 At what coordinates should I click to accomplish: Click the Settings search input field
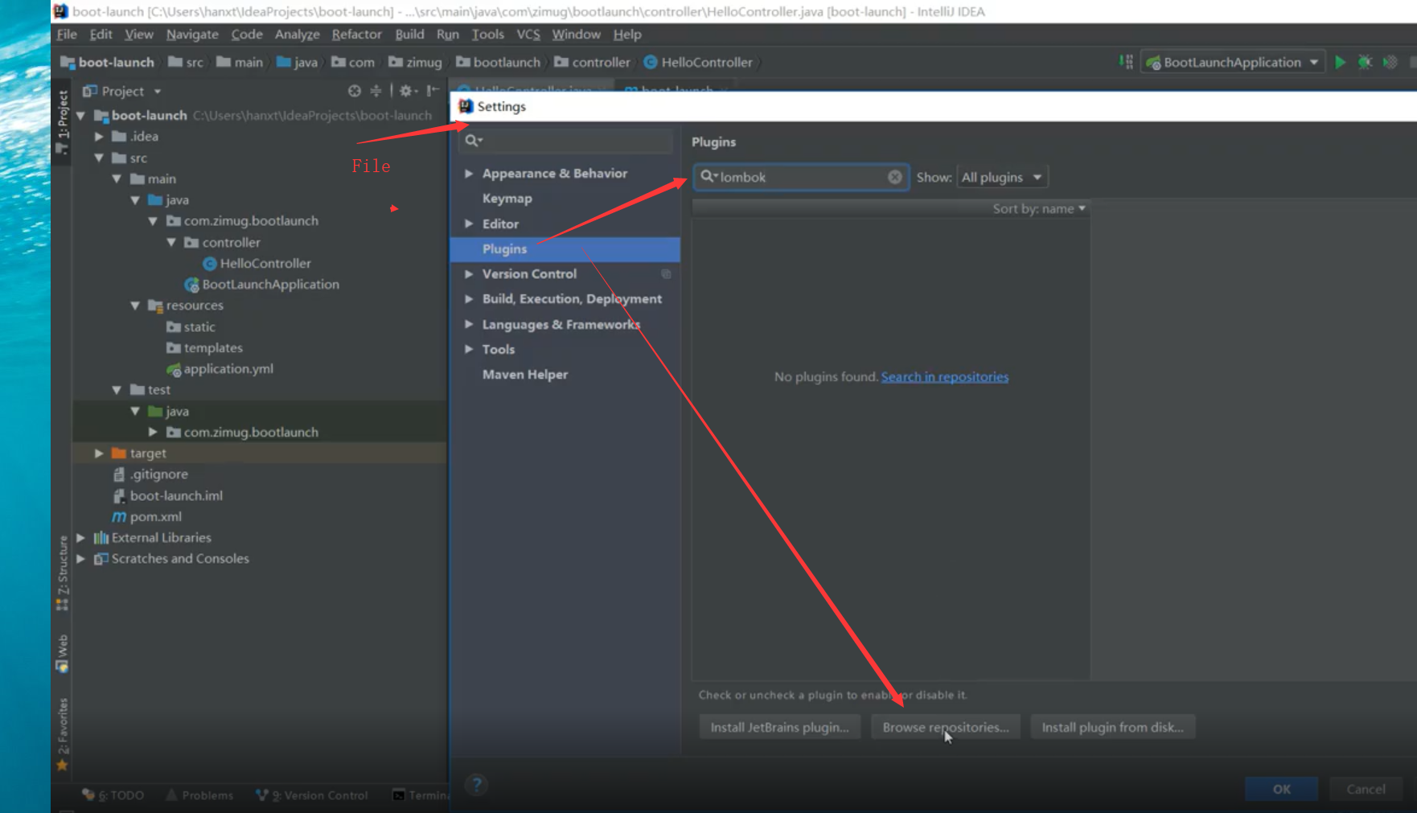[x=566, y=140]
